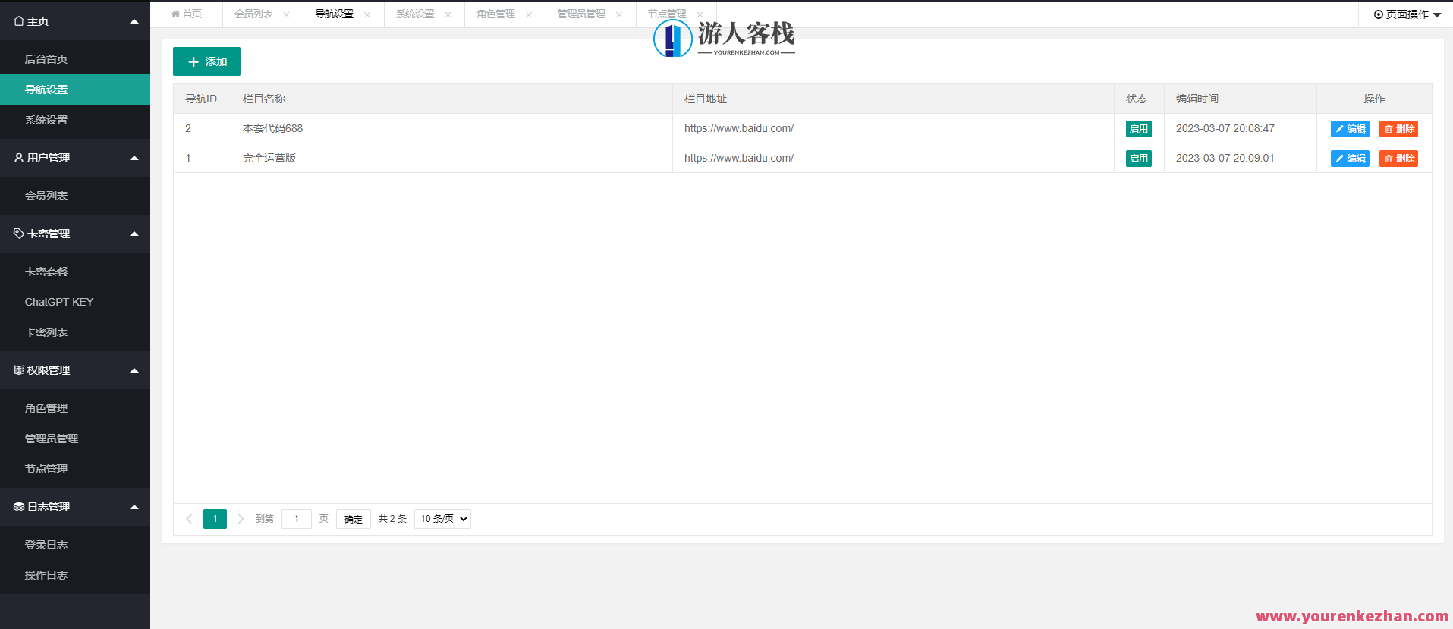Close the 系统设置 tab
The width and height of the screenshot is (1453, 629).
[x=448, y=14]
